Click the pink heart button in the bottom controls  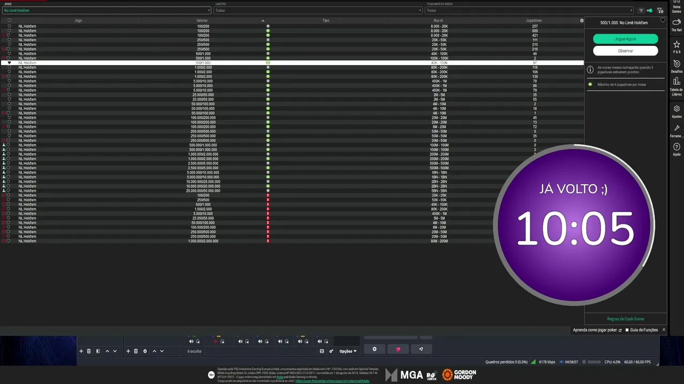coord(398,349)
